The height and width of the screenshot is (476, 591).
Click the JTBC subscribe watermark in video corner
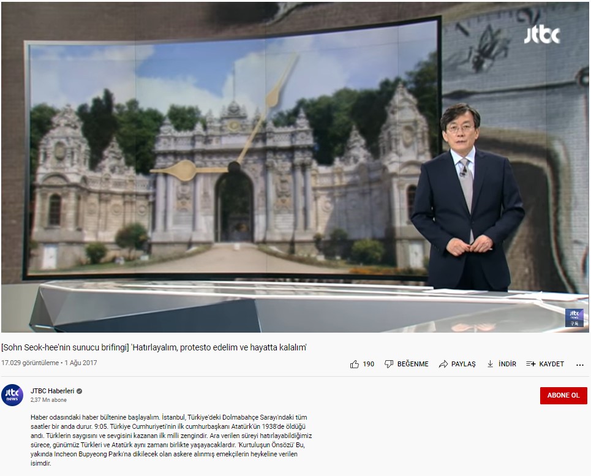tap(574, 317)
